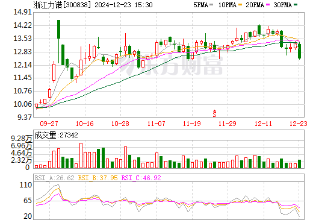Click the 14.22 price axis value
Image resolution: width=313 pixels, height=220 pixels.
pos(23,25)
